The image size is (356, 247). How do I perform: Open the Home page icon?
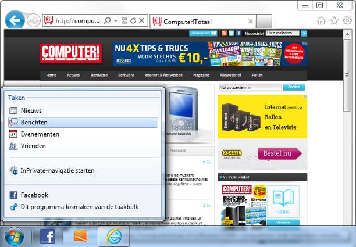point(321,21)
